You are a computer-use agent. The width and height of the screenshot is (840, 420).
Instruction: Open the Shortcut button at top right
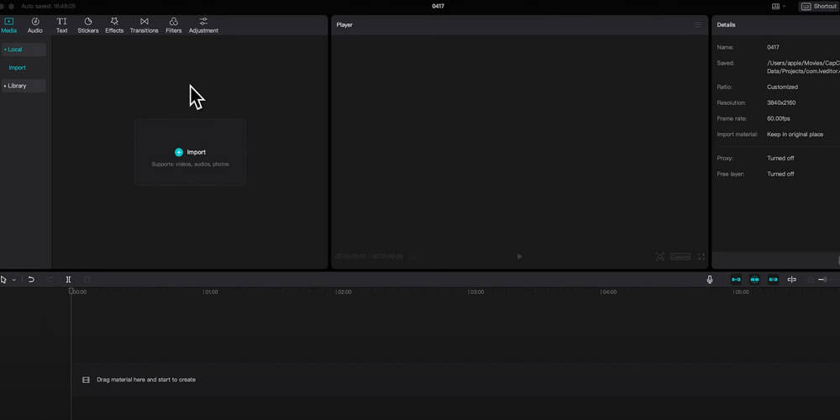pos(819,7)
